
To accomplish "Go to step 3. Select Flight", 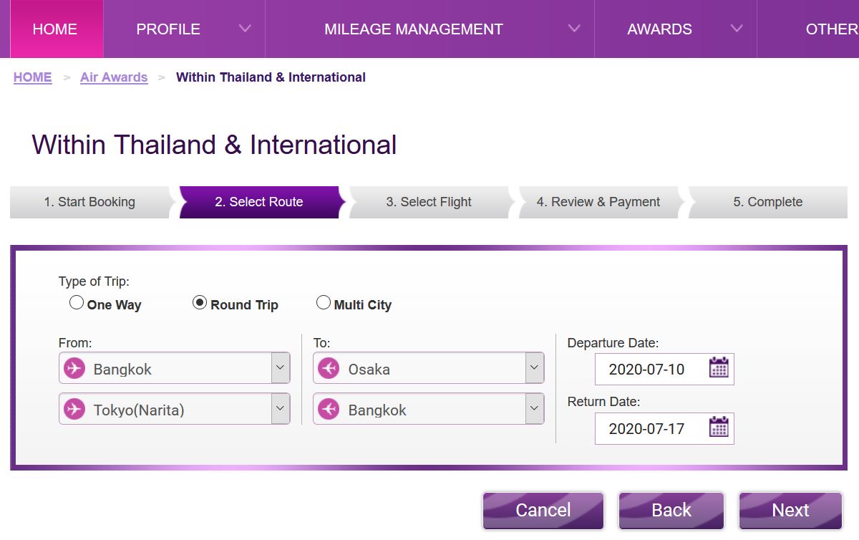I will tap(429, 202).
